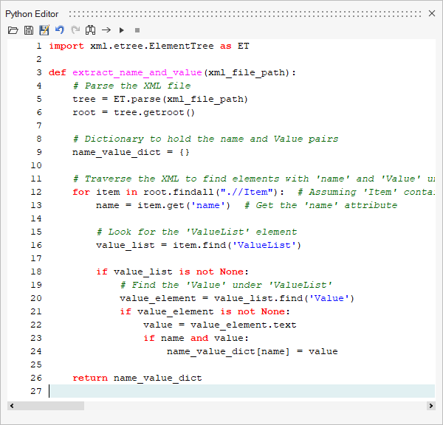Click 'if name and value:' on line 23
This screenshot has height=425, width=443.
[x=196, y=338]
